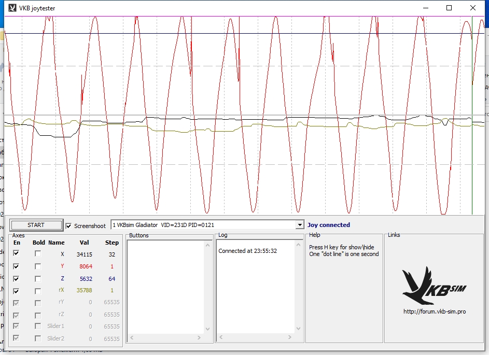Toggle the Screenshoot checkbox
Image resolution: width=489 pixels, height=355 pixels.
pyautogui.click(x=68, y=226)
